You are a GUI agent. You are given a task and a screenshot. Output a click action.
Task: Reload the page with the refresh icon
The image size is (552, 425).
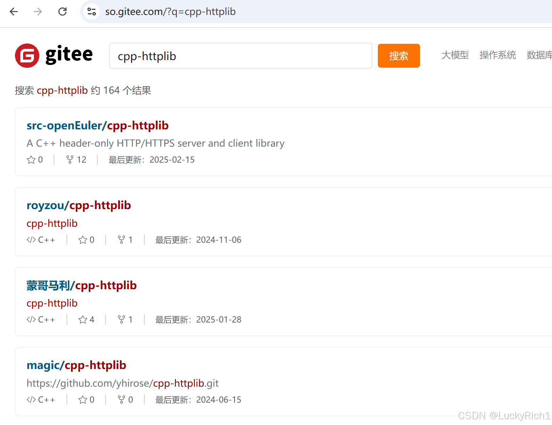pyautogui.click(x=62, y=12)
